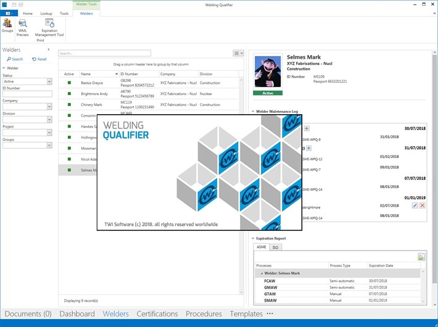The height and width of the screenshot is (327, 438).
Task: Switch to the ASME tab
Action: tap(261, 247)
